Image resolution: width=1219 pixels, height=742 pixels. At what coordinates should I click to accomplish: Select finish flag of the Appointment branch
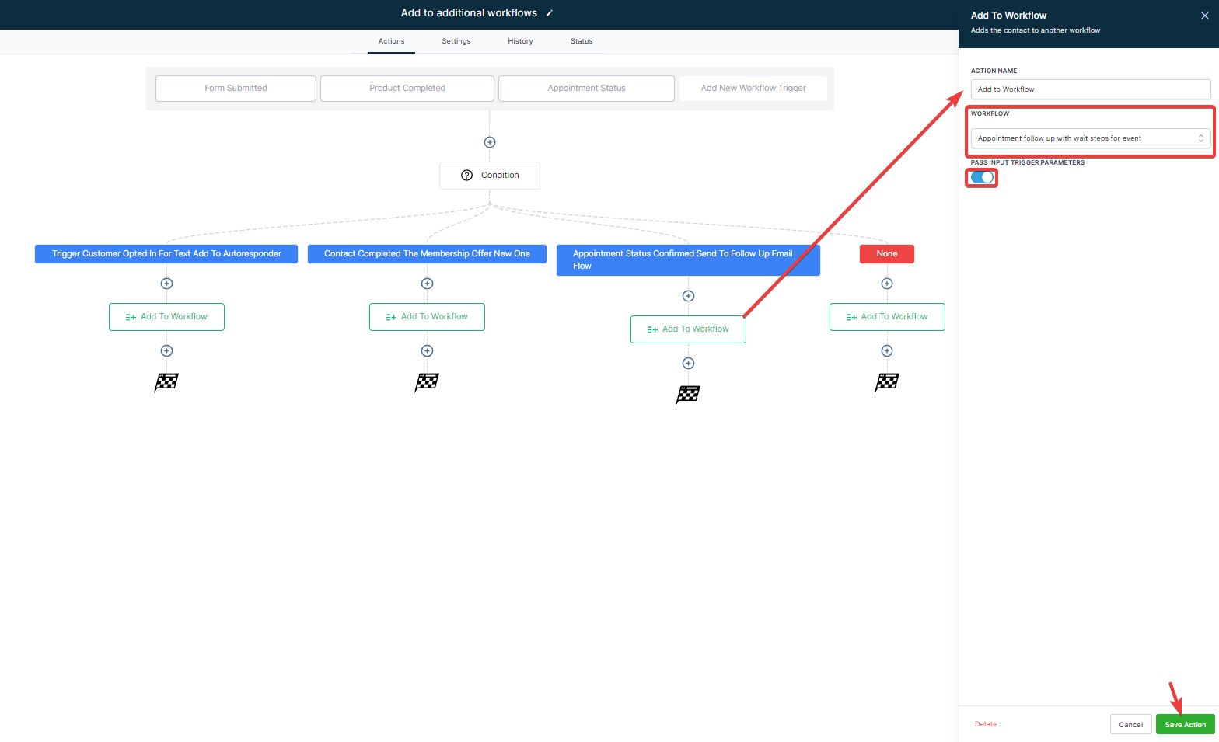[x=688, y=395]
